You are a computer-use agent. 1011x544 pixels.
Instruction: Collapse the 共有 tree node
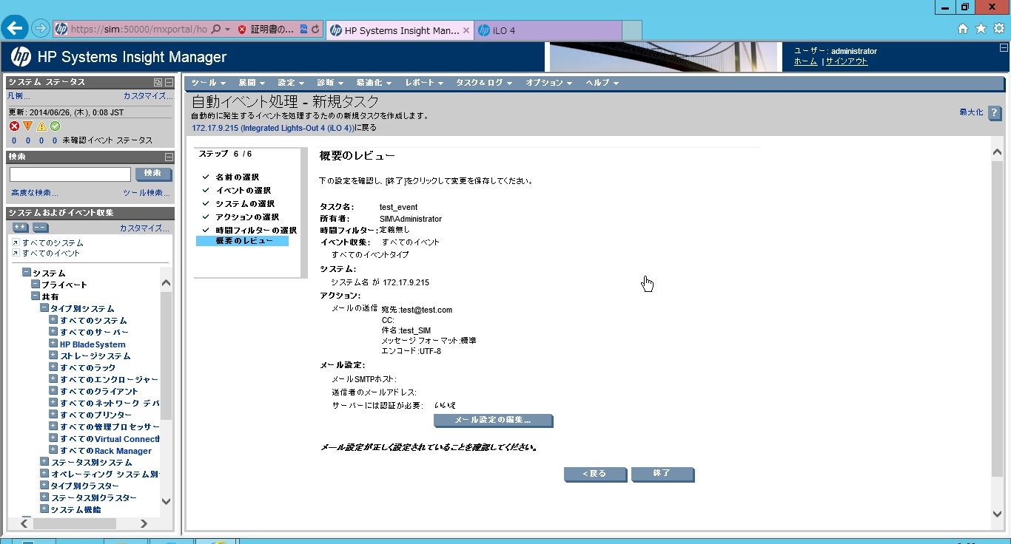click(36, 296)
